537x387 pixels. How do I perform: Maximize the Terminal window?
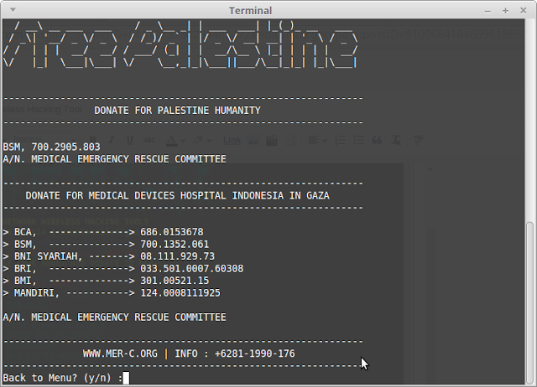(505, 11)
